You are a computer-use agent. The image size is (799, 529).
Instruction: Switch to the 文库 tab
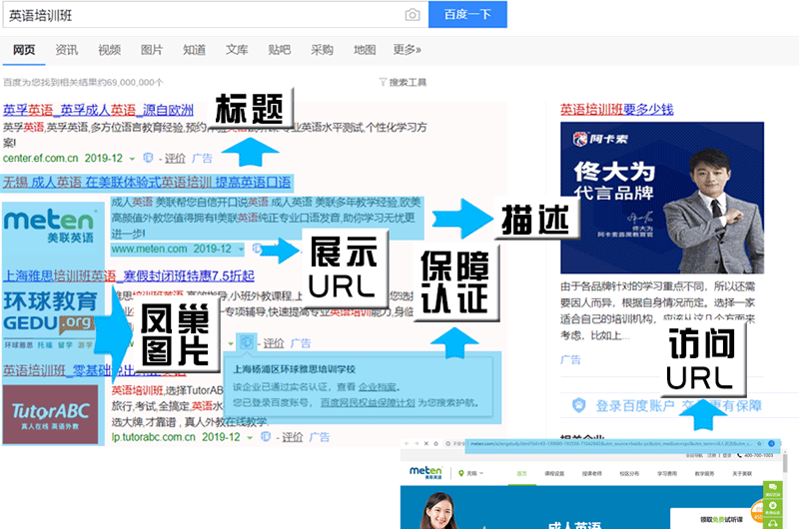click(x=237, y=49)
